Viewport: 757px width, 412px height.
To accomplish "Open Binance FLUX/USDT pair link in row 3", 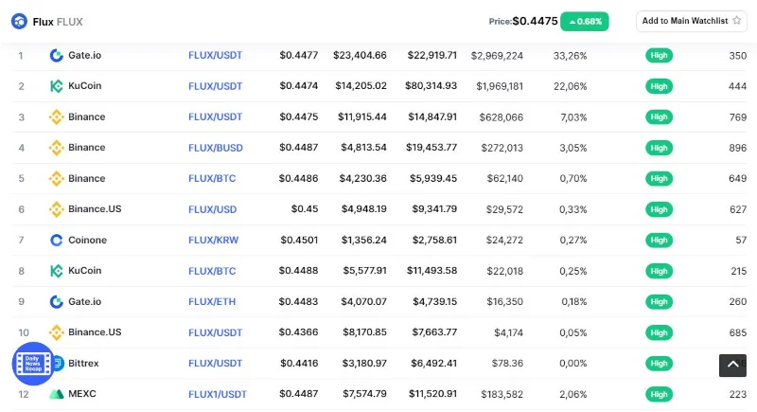I will coord(216,116).
